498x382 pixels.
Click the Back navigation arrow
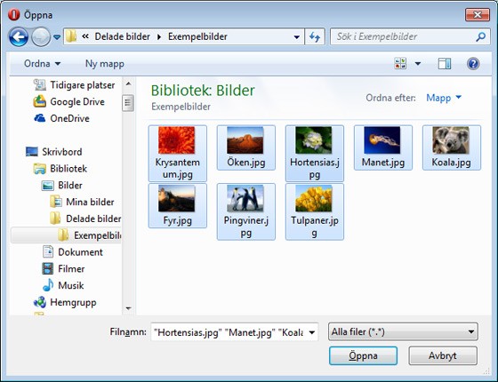(x=19, y=36)
